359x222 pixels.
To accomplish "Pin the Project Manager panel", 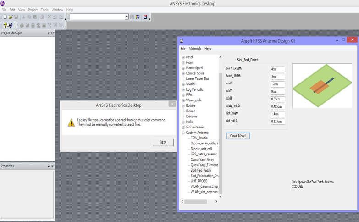I will 48,33.
